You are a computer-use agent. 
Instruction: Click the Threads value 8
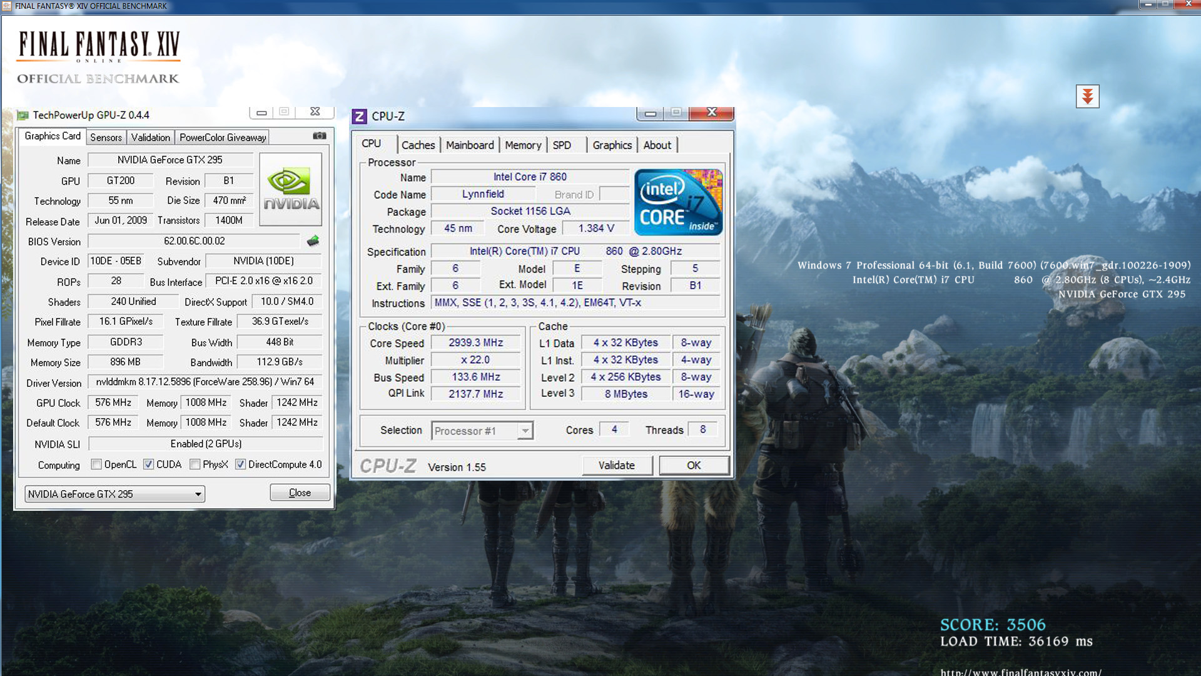pyautogui.click(x=702, y=429)
